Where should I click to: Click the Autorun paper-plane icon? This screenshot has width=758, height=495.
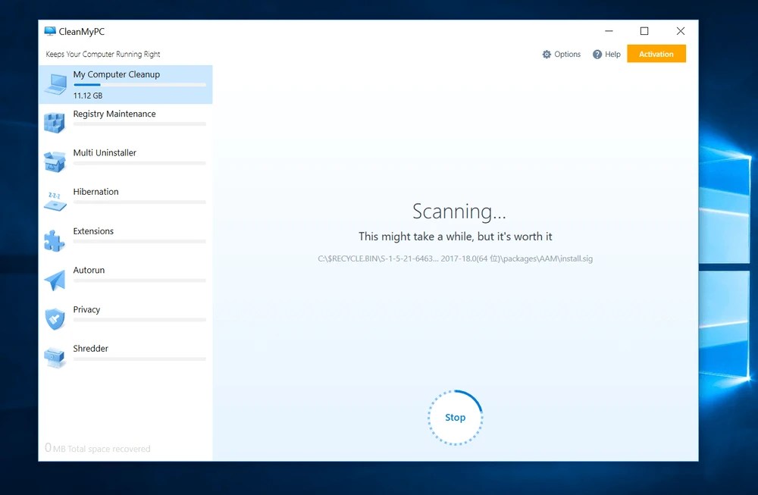point(55,278)
